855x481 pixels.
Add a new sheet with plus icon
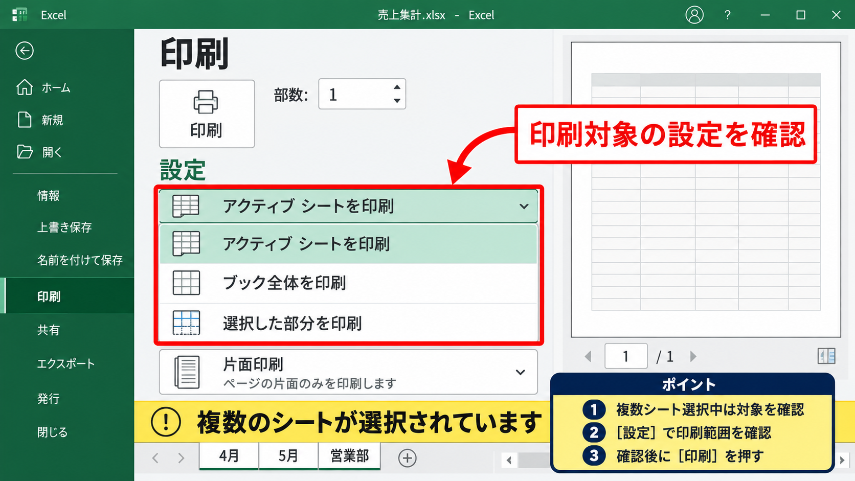coord(408,458)
